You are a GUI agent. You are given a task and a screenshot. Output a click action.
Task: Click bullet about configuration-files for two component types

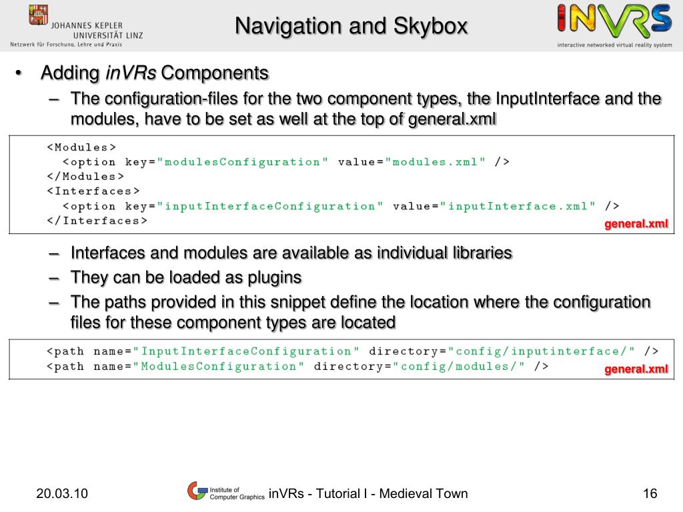(366, 109)
